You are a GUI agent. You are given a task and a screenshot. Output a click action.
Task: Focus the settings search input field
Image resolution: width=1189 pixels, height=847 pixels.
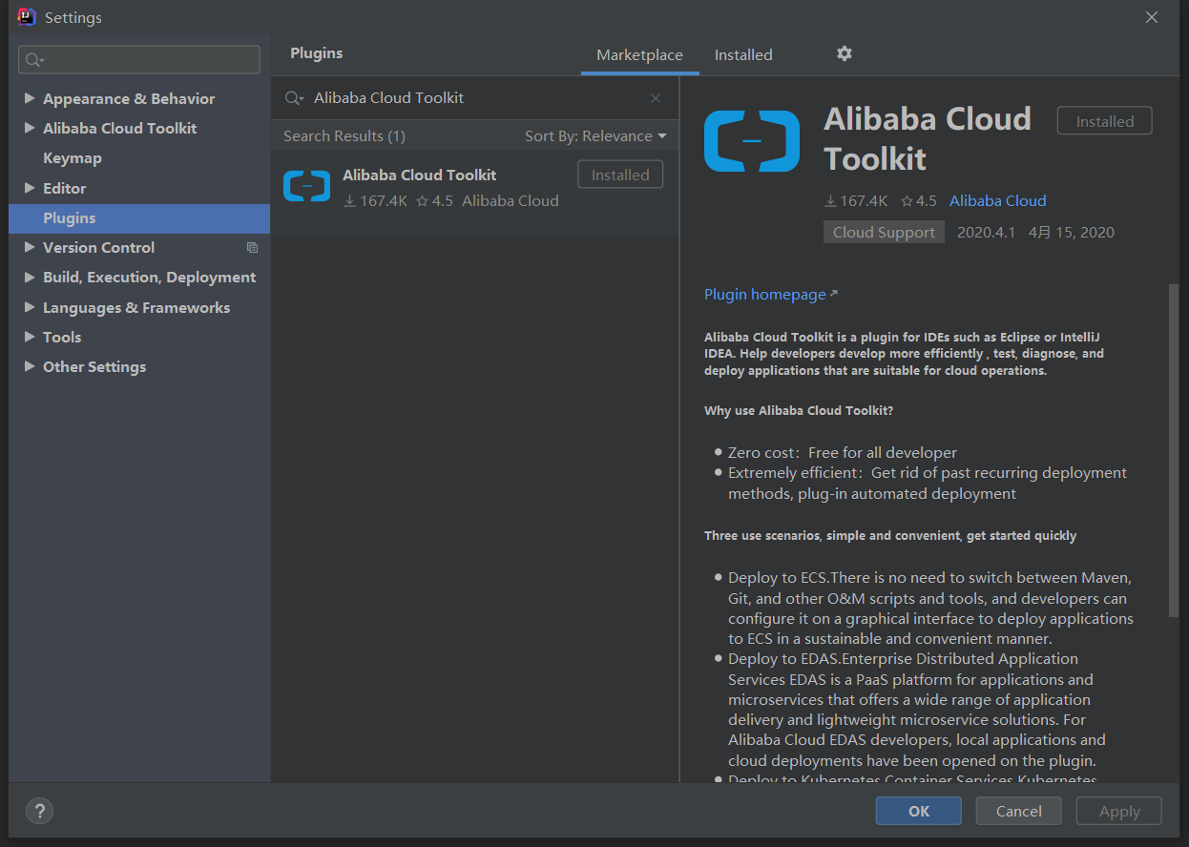(x=139, y=59)
